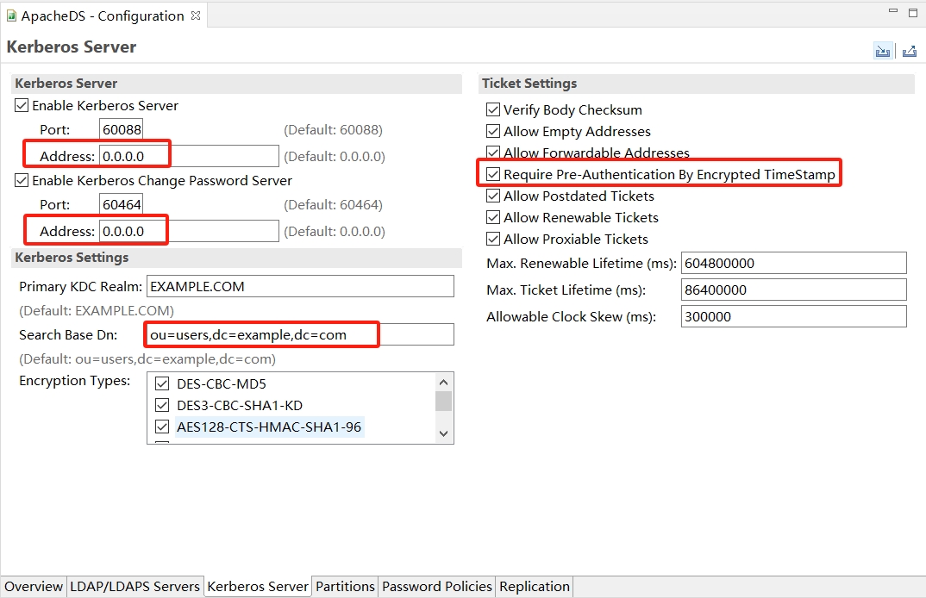The height and width of the screenshot is (598, 926).
Task: Click the Import configuration icon
Action: coord(882,51)
